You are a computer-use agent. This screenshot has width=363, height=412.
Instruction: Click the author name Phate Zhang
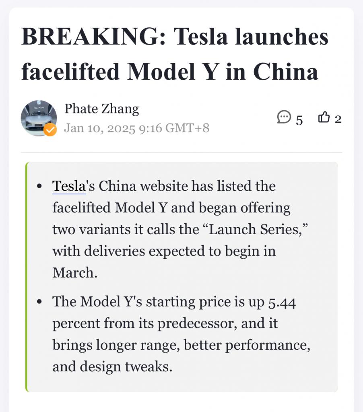[101, 109]
